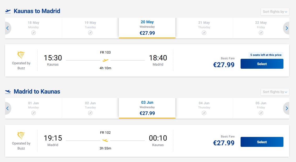Image resolution: width=296 pixels, height=162 pixels.
Task: Click the departing plane icon beside Kaunas to Madrid
Action: (8, 11)
